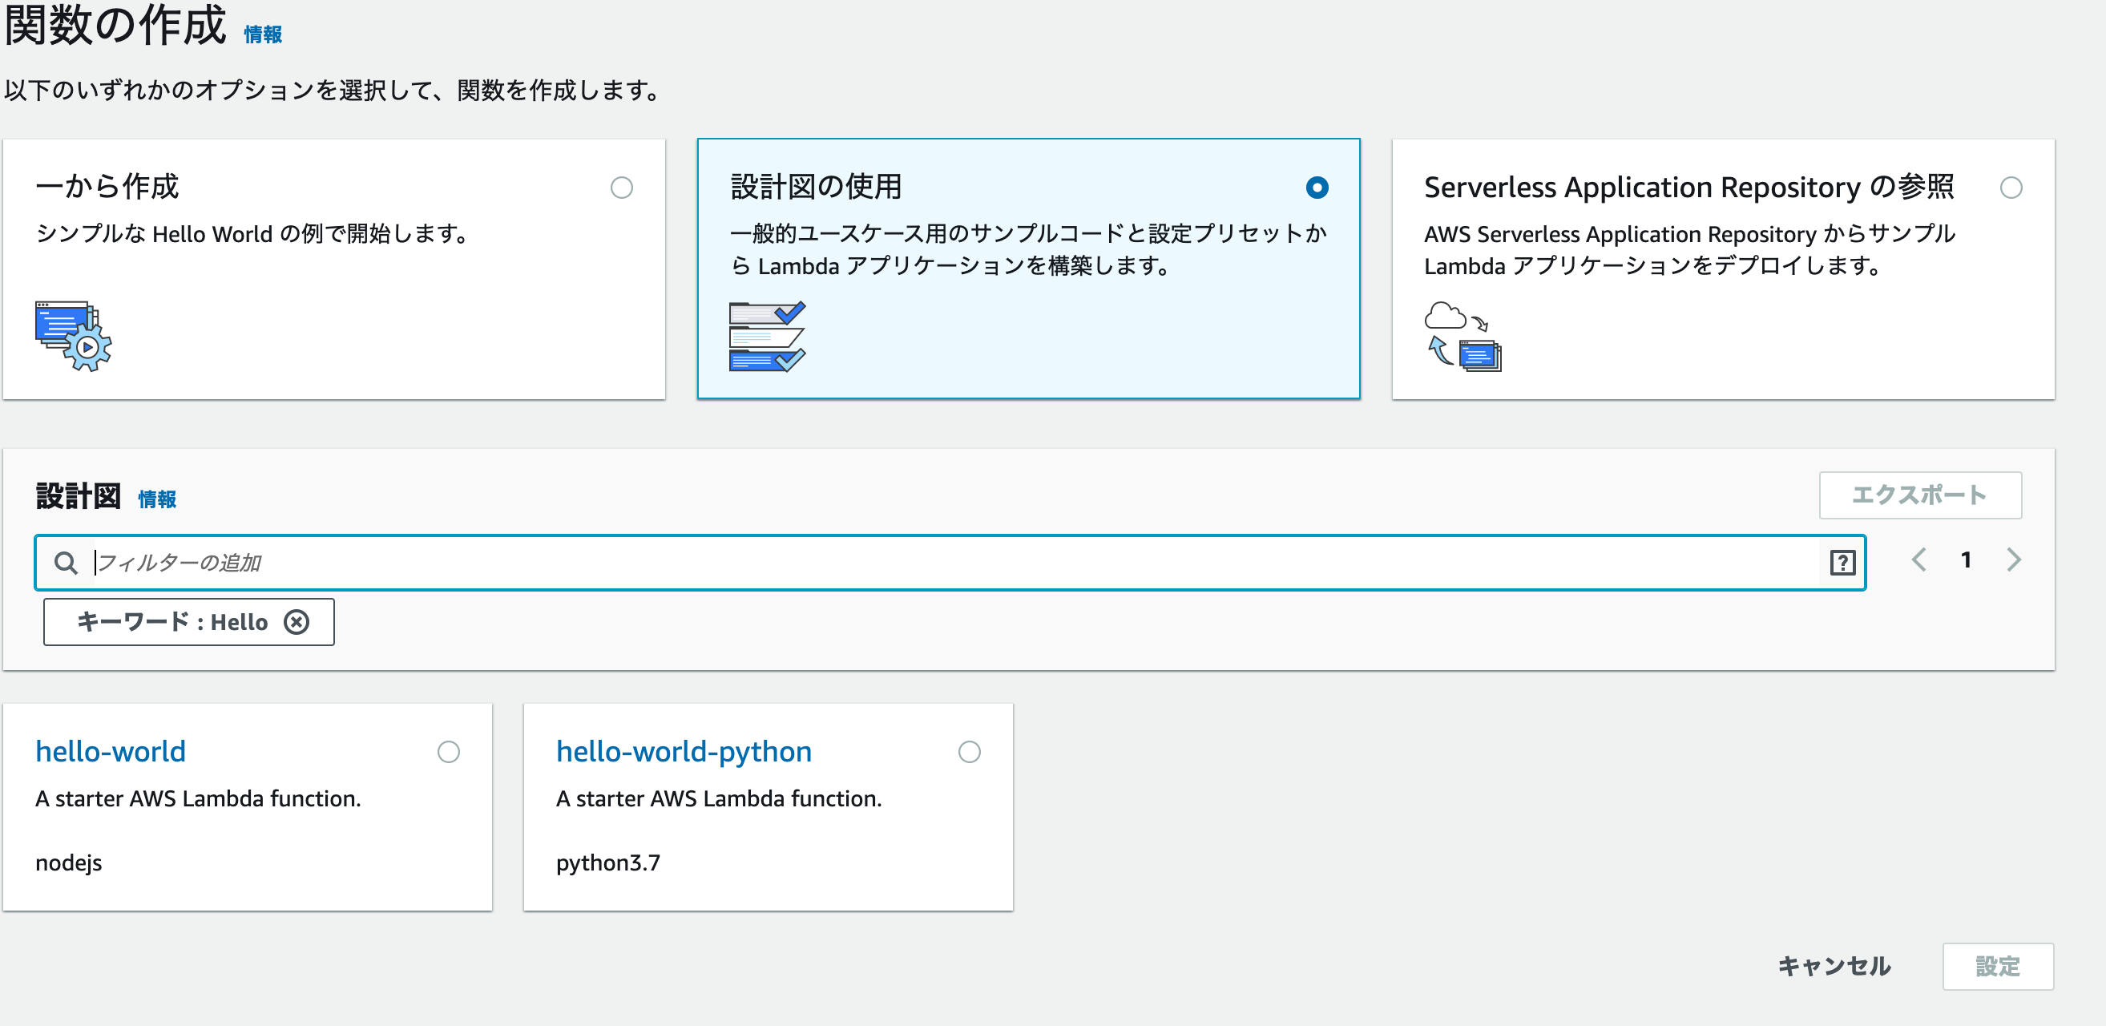Click 情報 link next to 設計図 heading
Screen dimensions: 2106x1026
[157, 499]
